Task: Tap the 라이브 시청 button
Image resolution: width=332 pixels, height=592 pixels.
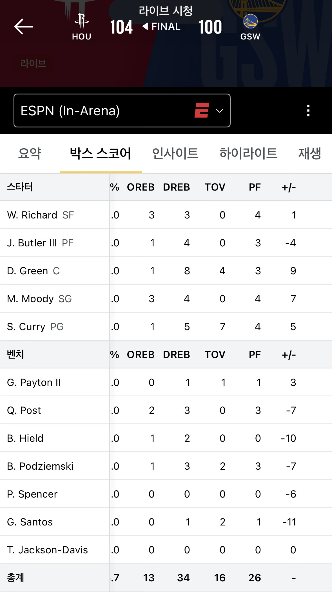Action: click(166, 11)
